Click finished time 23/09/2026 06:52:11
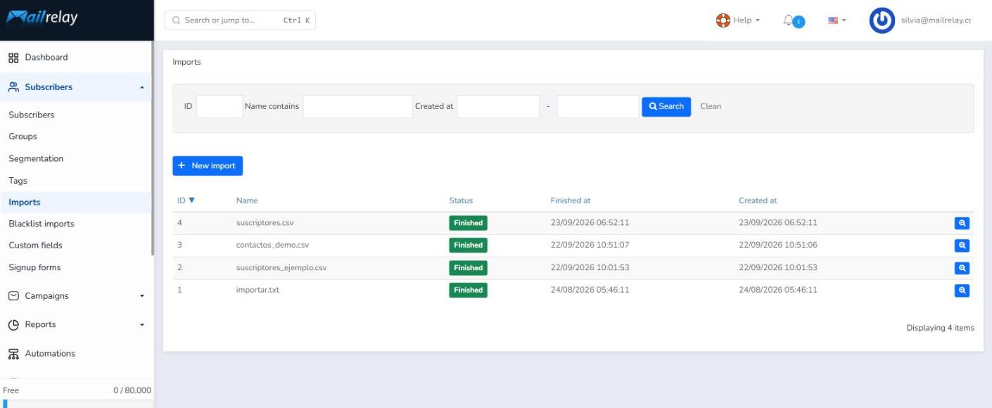The image size is (992, 408). pos(590,223)
